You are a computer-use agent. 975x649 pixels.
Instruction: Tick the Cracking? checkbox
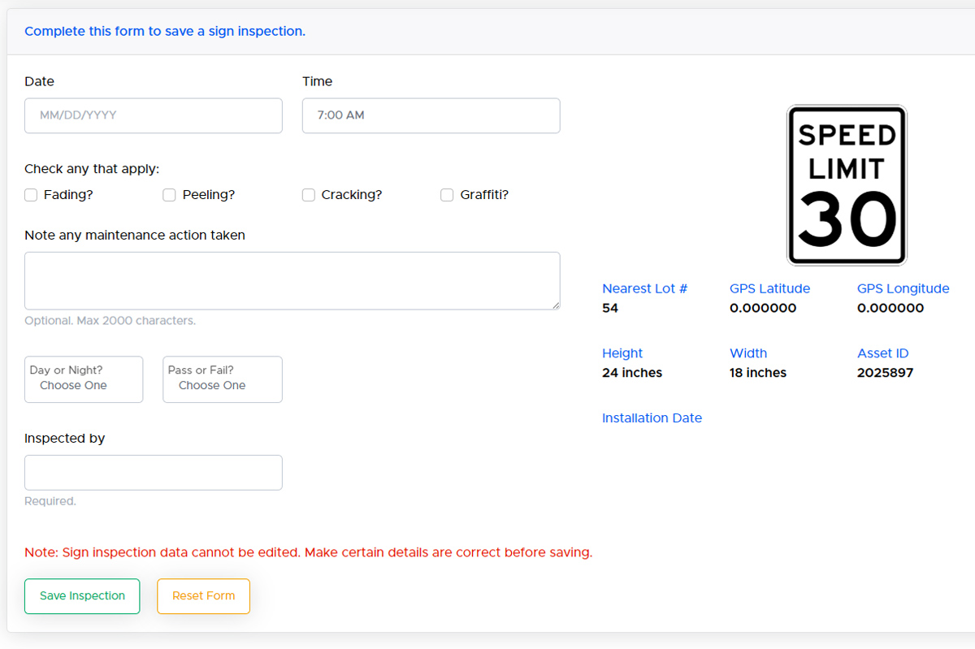pyautogui.click(x=309, y=195)
